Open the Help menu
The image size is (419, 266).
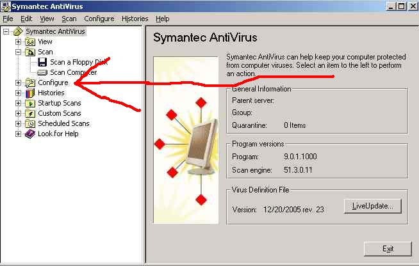coord(163,19)
